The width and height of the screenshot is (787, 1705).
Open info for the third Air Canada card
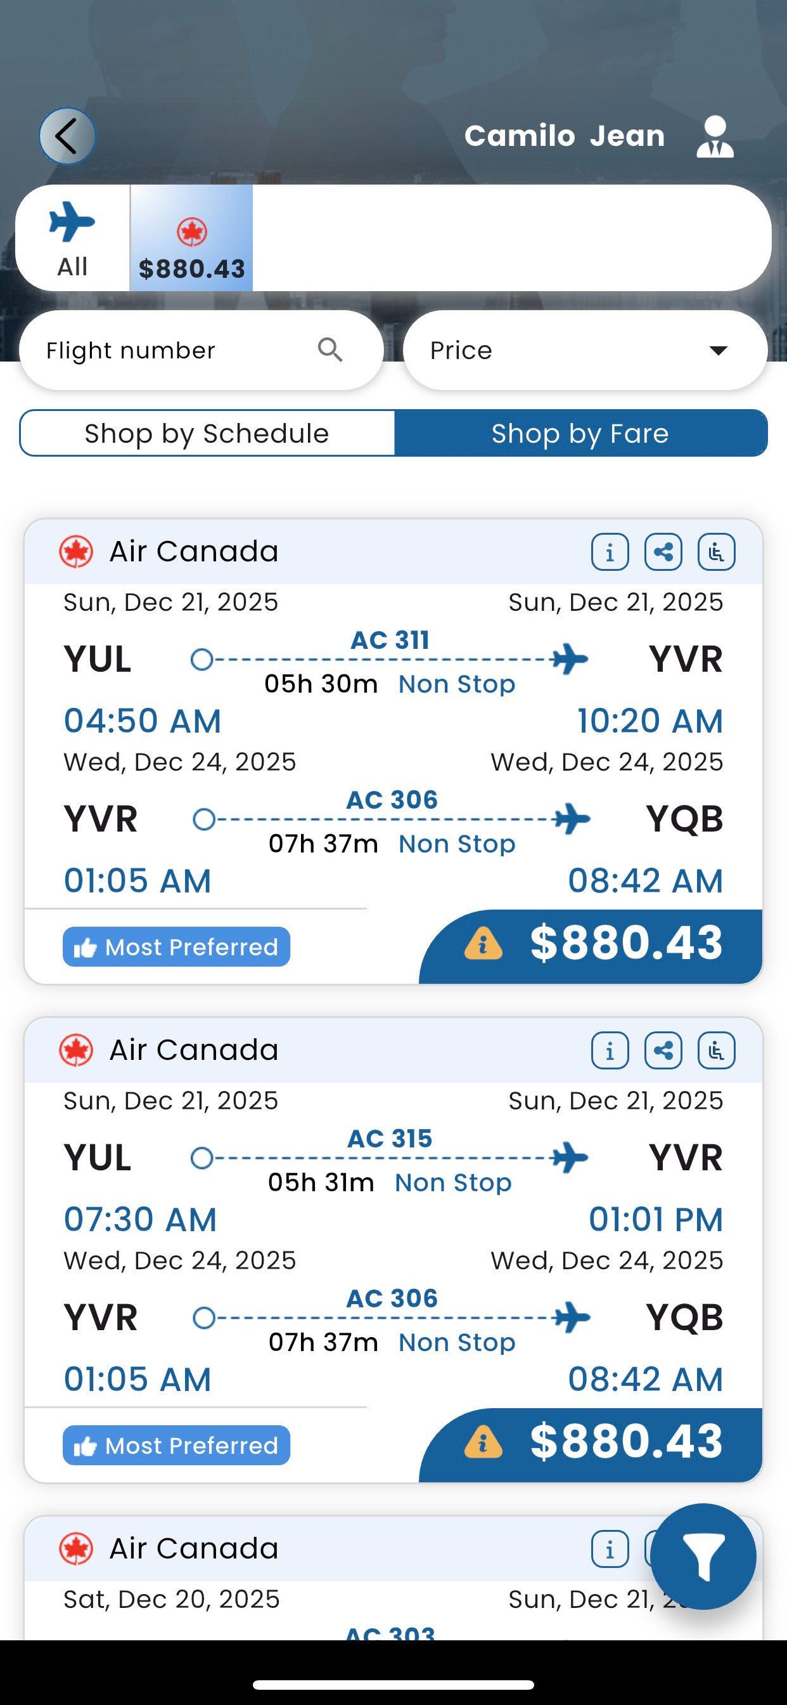[610, 1549]
